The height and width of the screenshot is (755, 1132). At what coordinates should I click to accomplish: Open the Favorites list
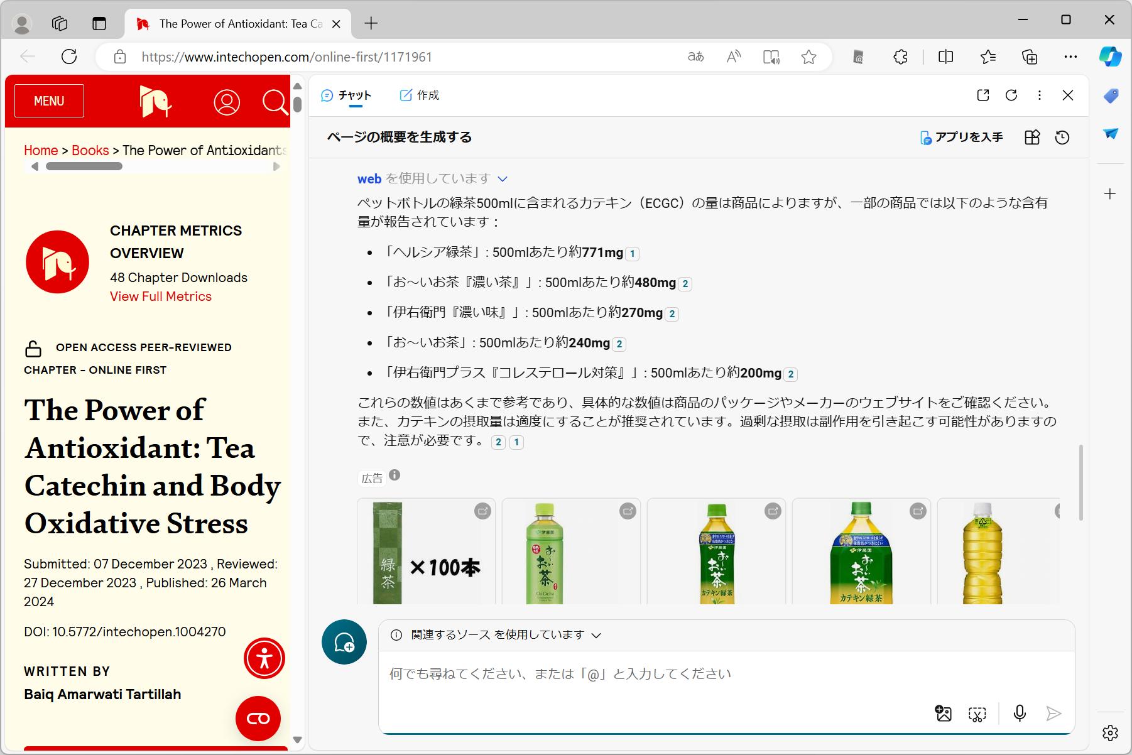pyautogui.click(x=988, y=57)
